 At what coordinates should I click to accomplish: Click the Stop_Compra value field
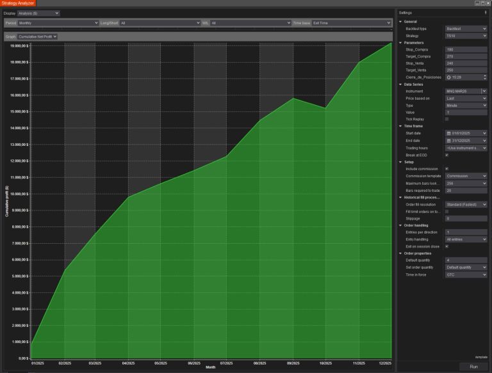point(466,49)
